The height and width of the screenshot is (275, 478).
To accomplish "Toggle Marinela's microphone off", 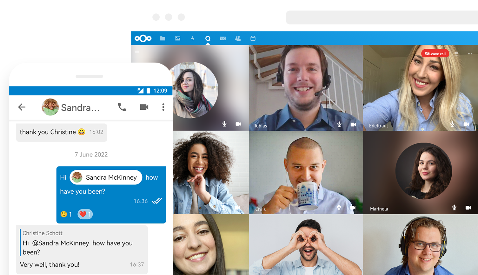I will coord(454,208).
